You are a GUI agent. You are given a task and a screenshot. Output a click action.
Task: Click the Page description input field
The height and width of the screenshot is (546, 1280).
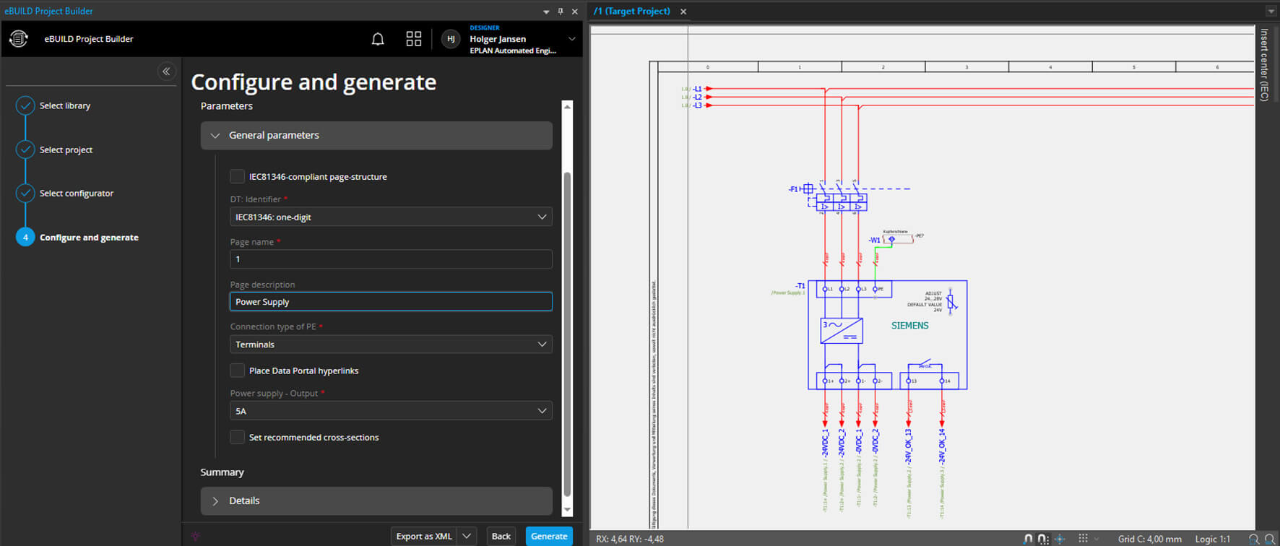[x=390, y=302]
